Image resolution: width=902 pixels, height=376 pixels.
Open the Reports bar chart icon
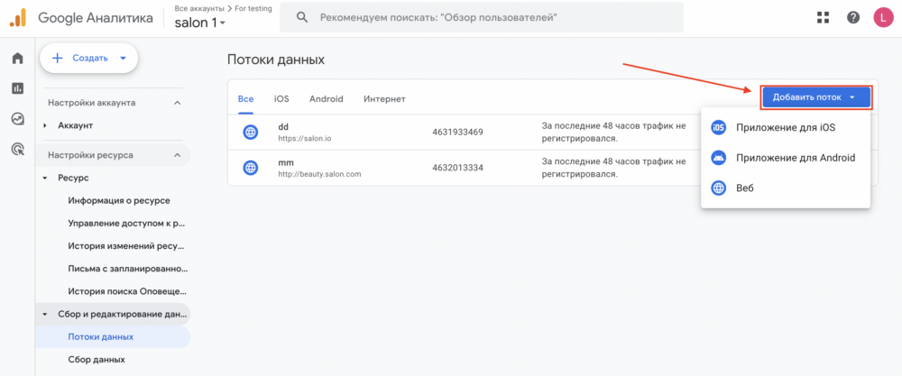(17, 88)
